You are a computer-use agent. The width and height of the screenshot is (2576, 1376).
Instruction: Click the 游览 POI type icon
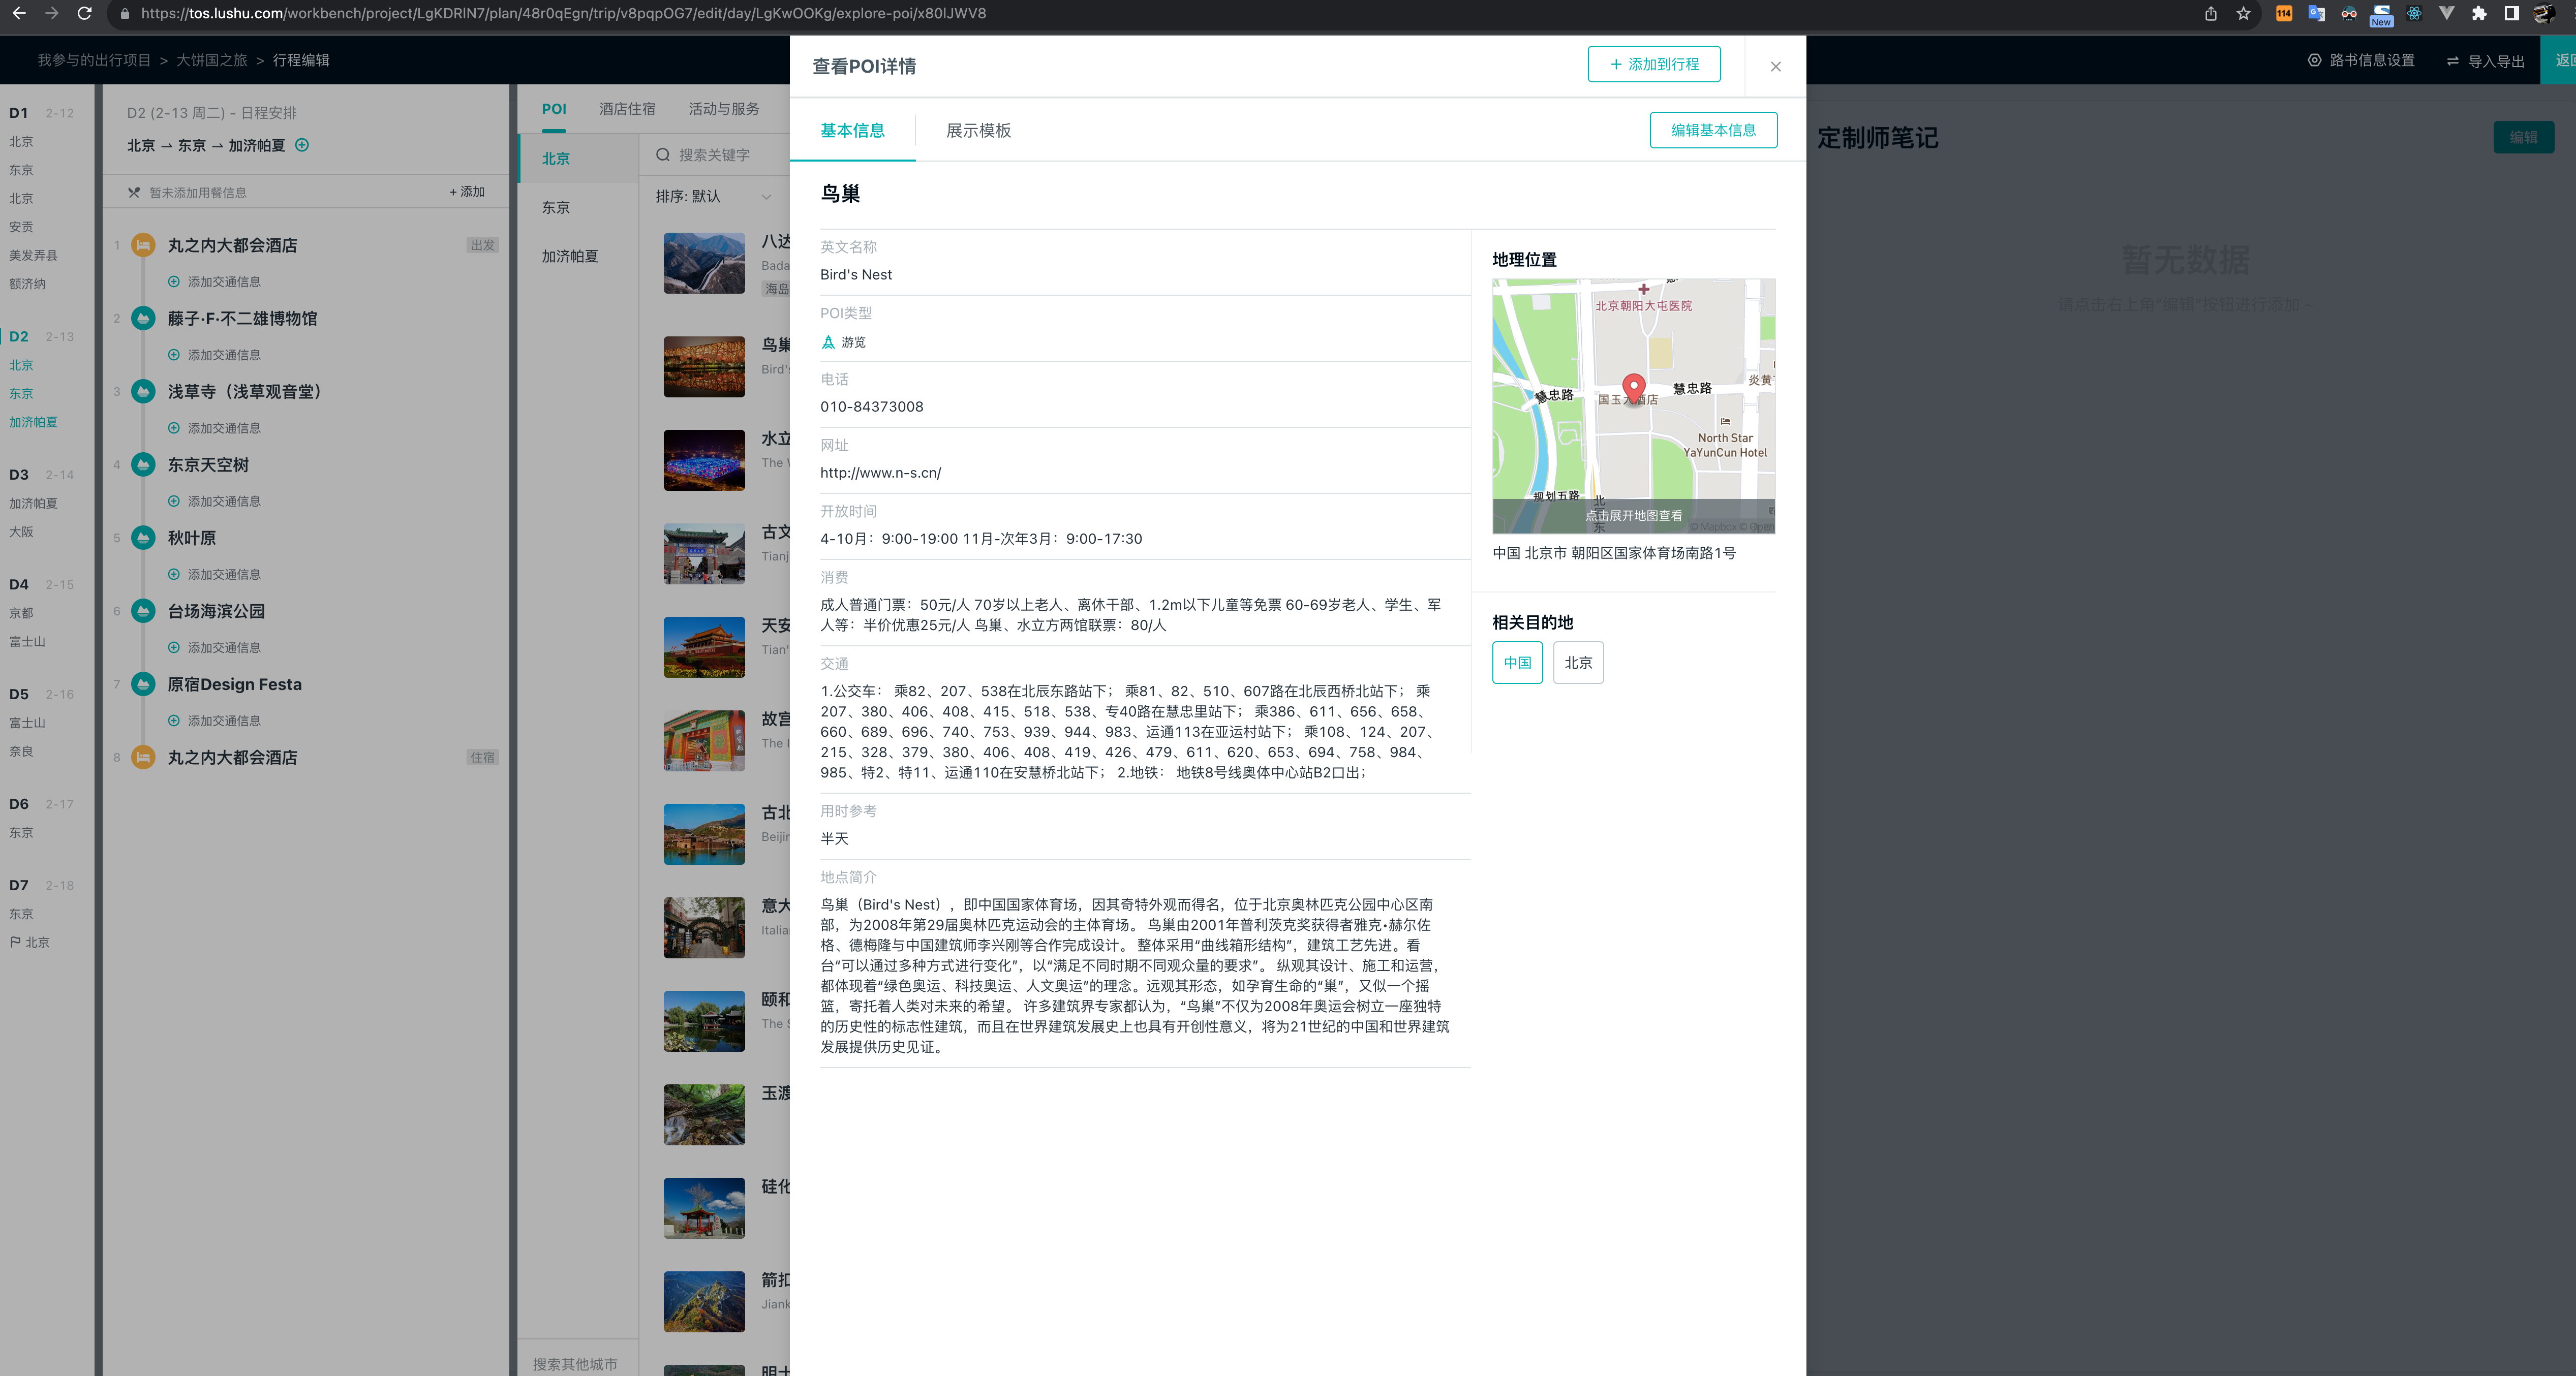[828, 342]
